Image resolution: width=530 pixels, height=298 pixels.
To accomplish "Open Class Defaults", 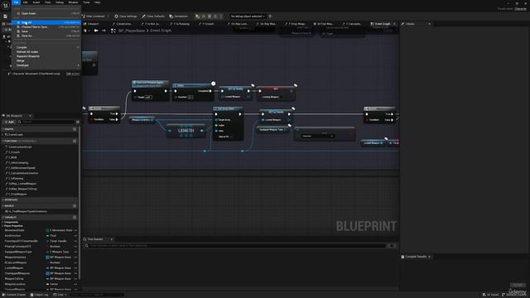I will click(153, 17).
